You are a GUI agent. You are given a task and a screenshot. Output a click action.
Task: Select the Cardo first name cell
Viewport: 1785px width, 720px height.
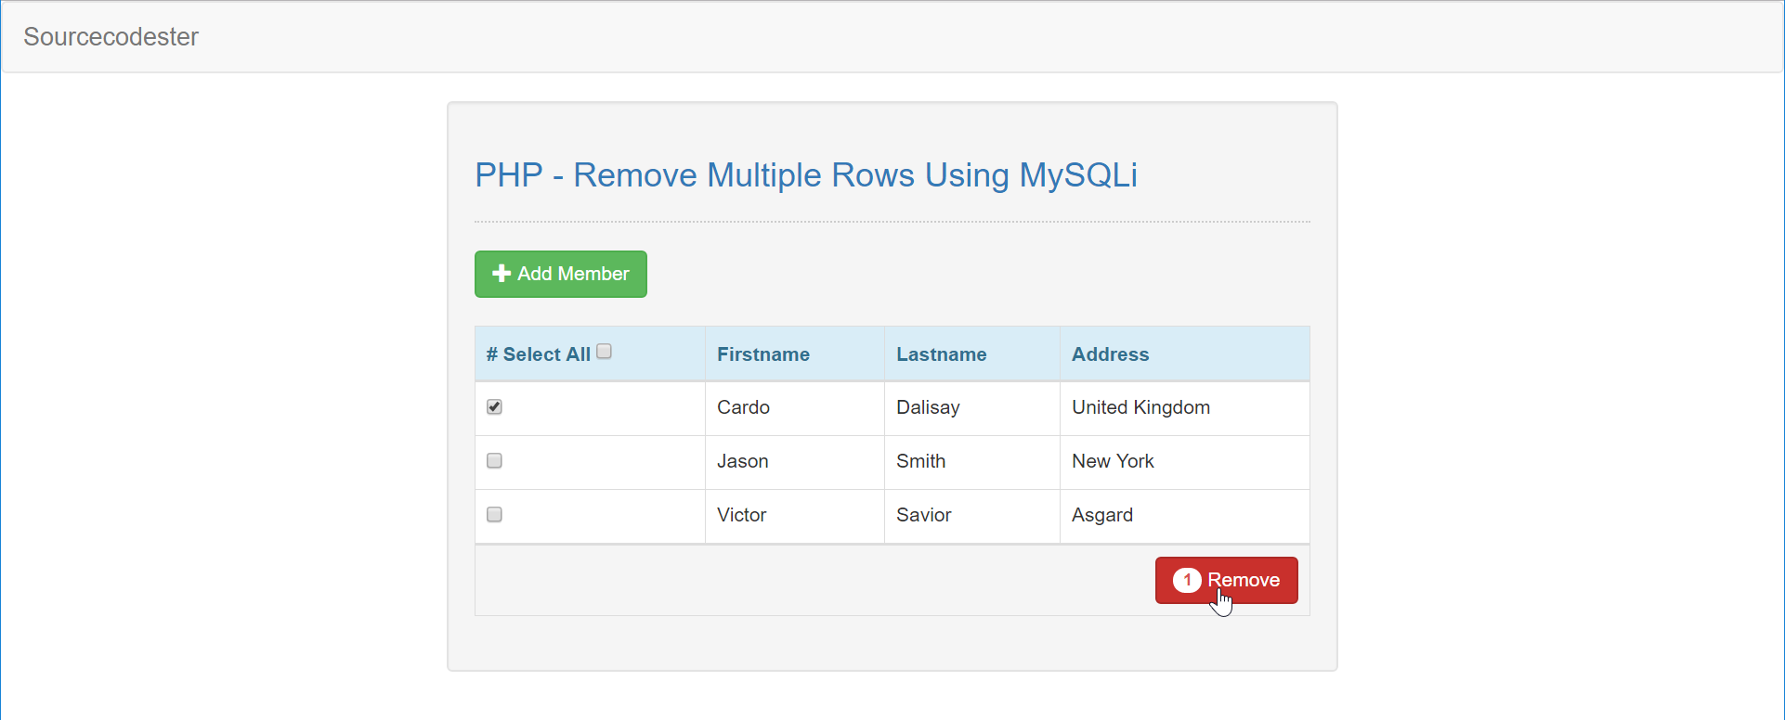(x=743, y=407)
